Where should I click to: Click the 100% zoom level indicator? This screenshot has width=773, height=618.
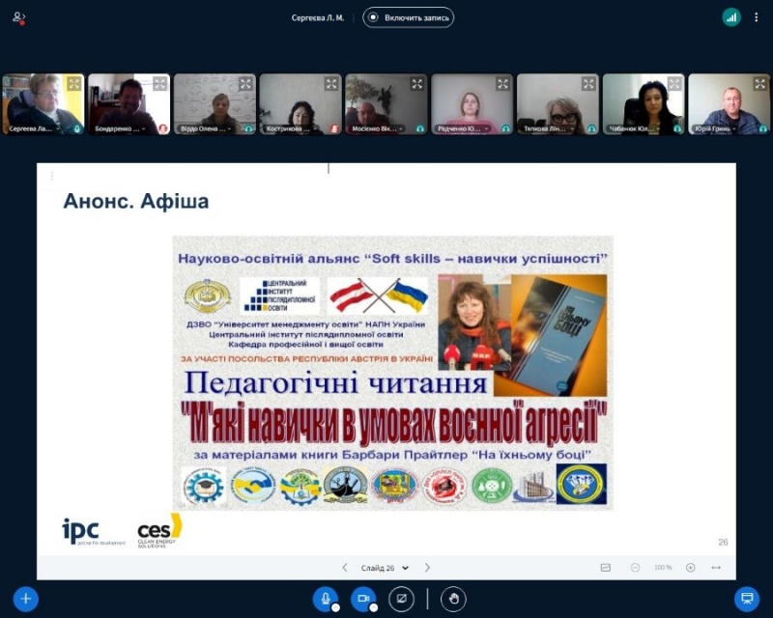[663, 568]
